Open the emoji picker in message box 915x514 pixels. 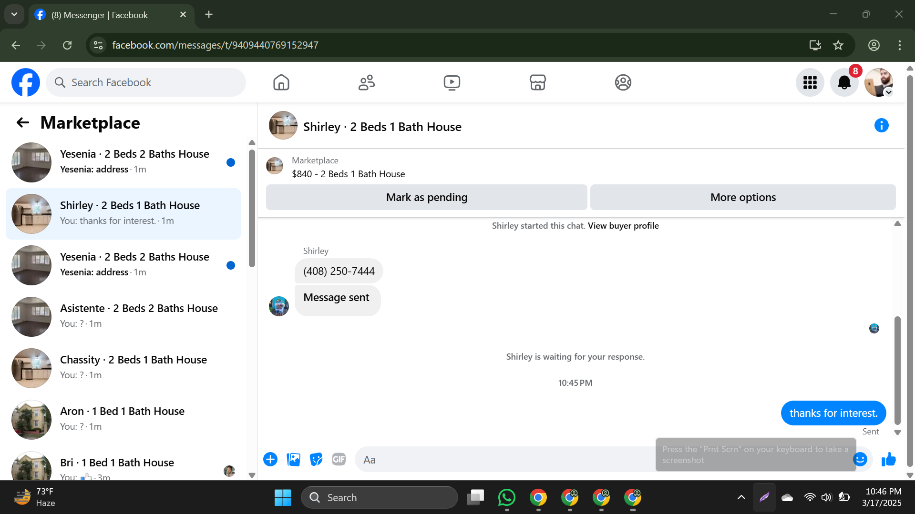pyautogui.click(x=860, y=459)
